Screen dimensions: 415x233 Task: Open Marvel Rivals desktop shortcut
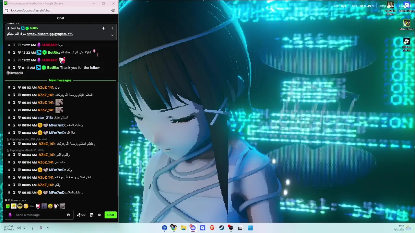coord(407,25)
